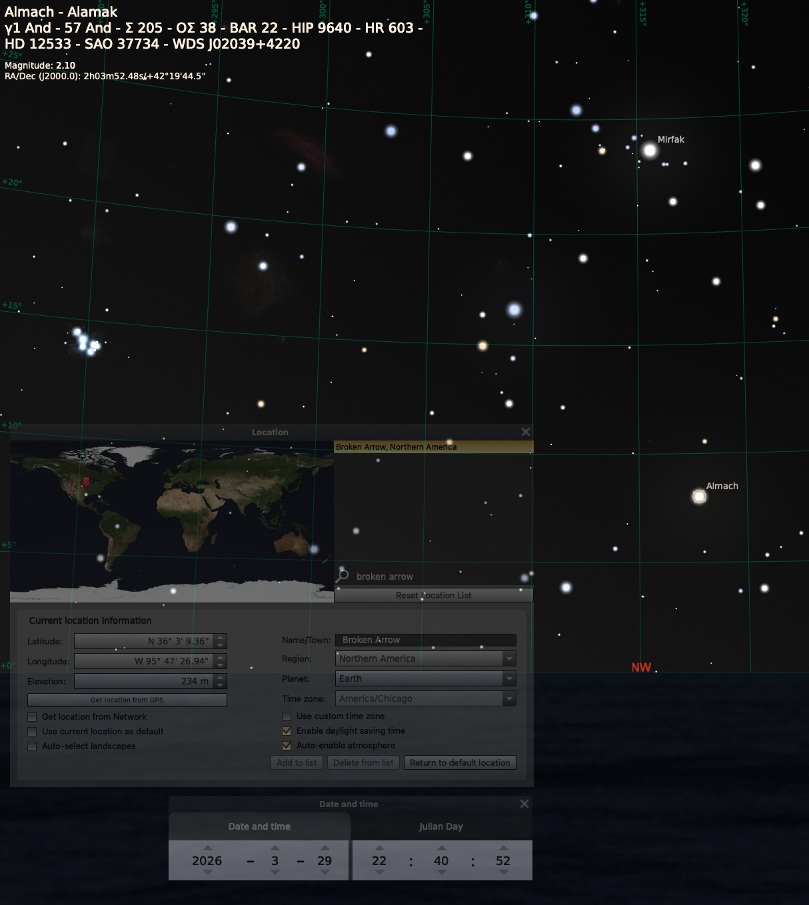The width and height of the screenshot is (809, 905).
Task: Increase the year with its up arrow
Action: click(207, 848)
